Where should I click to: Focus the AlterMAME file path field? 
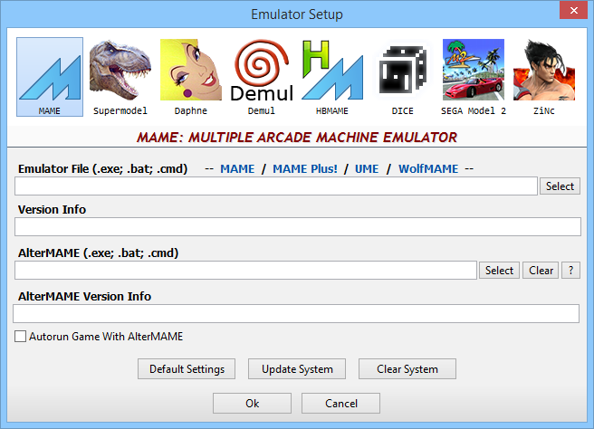246,271
